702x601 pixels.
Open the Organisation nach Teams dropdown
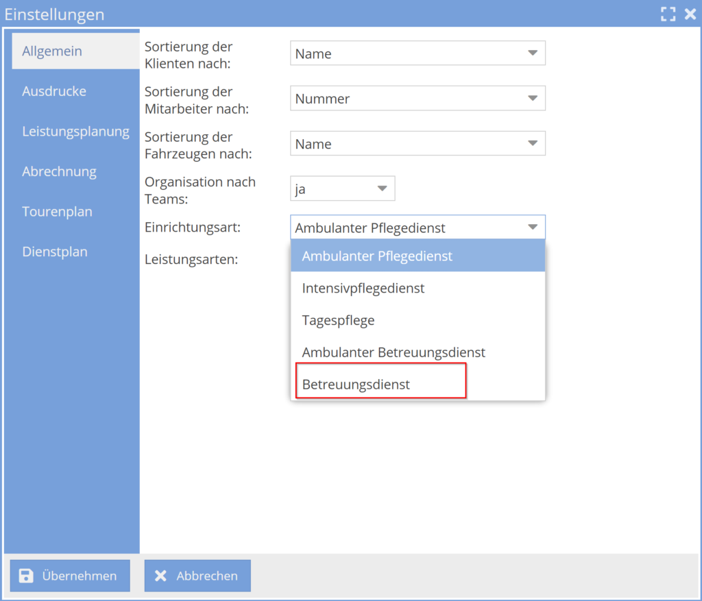click(x=343, y=189)
